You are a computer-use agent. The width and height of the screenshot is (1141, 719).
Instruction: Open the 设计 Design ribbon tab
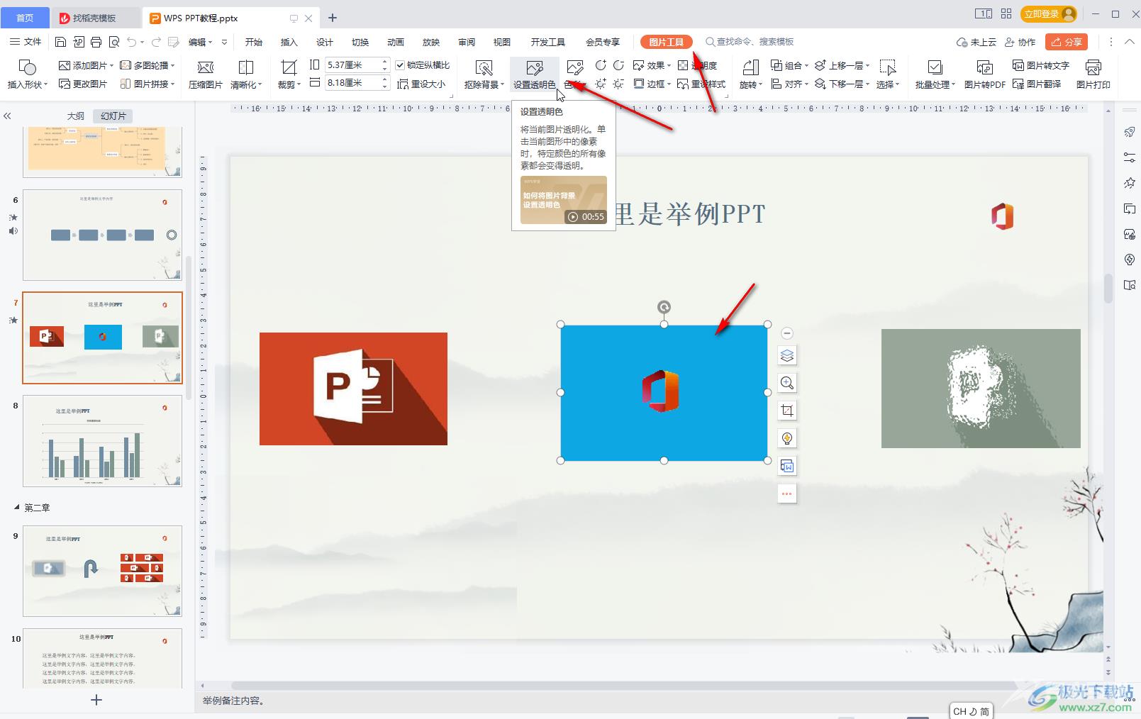click(x=324, y=42)
